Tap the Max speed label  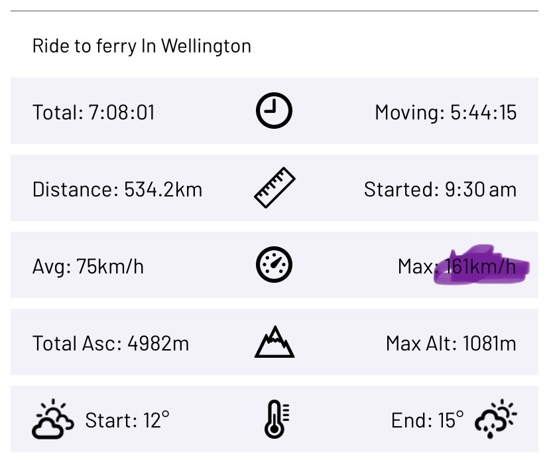point(416,267)
